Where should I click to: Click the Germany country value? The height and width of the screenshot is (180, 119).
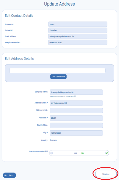click(53, 140)
